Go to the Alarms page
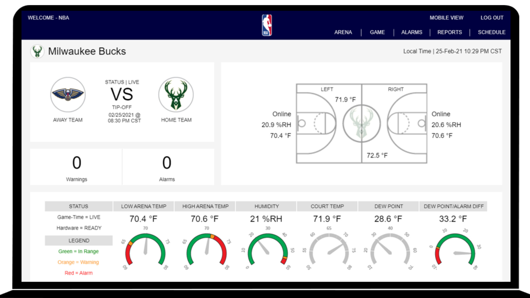530x298 pixels. click(x=412, y=32)
